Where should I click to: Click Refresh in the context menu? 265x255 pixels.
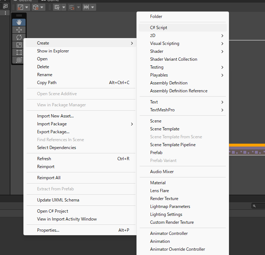pyautogui.click(x=81, y=159)
